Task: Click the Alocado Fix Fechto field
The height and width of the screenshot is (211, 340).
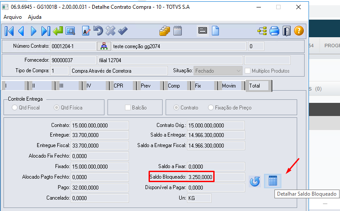Action: (100, 156)
